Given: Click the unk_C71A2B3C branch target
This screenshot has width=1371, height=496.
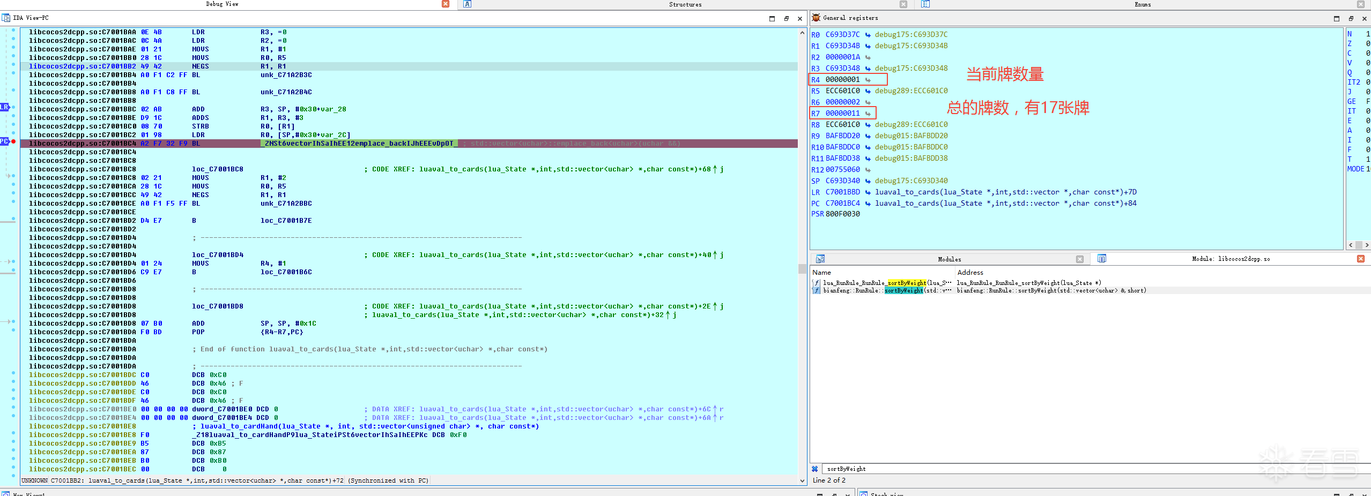Looking at the screenshot, I should [286, 75].
